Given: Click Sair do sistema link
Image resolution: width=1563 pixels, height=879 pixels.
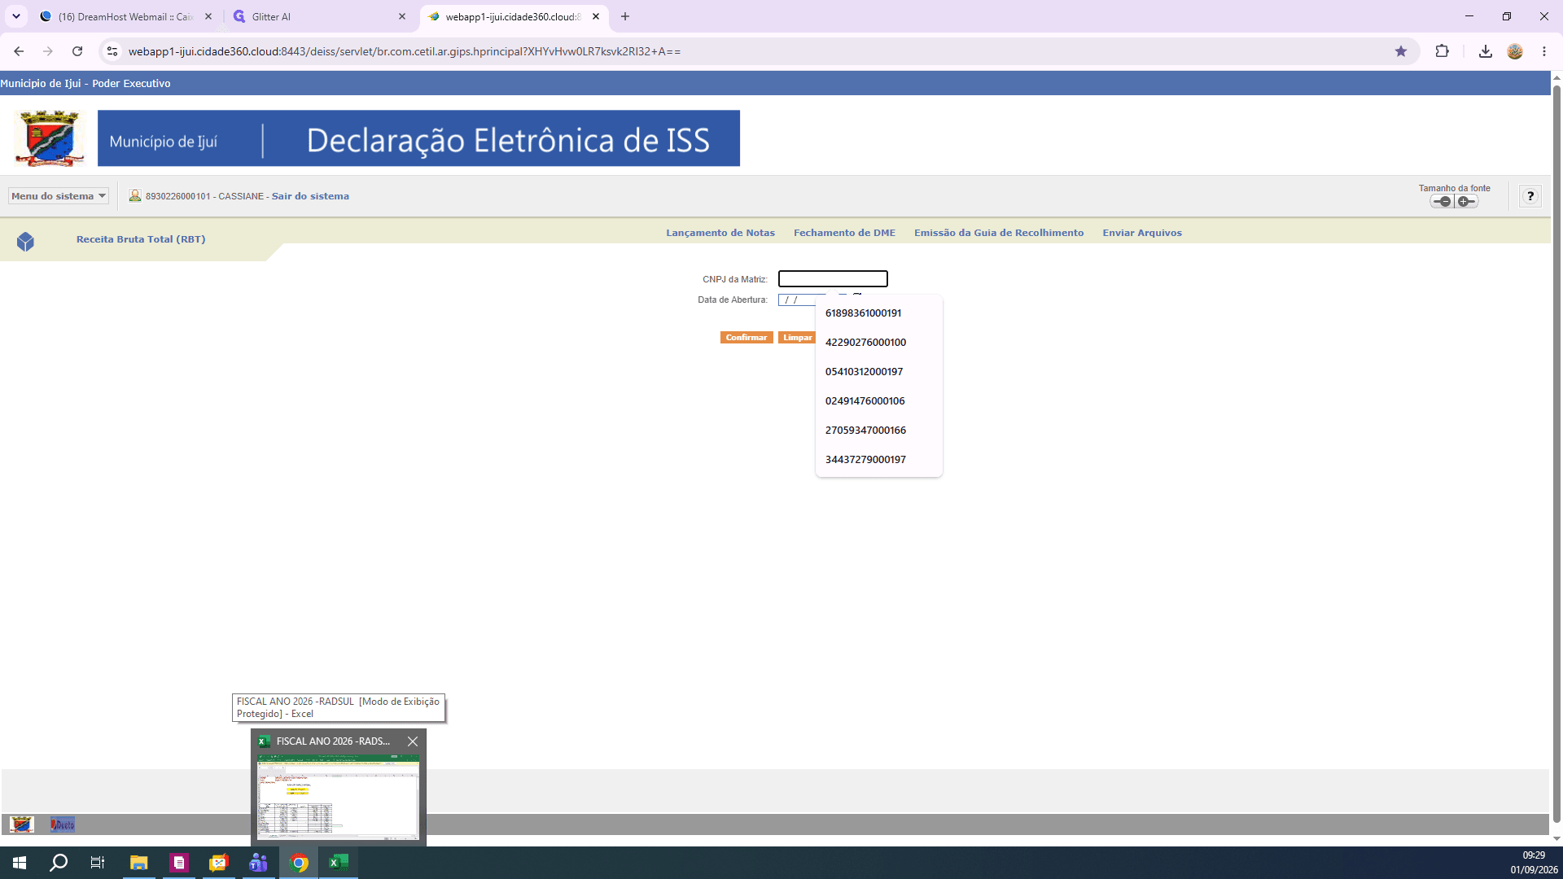Looking at the screenshot, I should (310, 196).
